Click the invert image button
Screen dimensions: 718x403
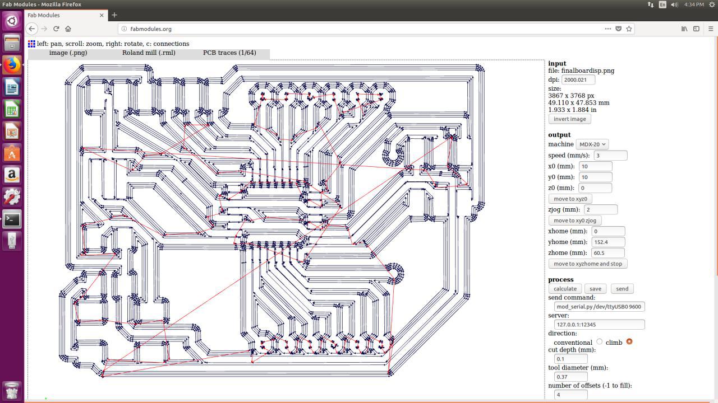(569, 119)
